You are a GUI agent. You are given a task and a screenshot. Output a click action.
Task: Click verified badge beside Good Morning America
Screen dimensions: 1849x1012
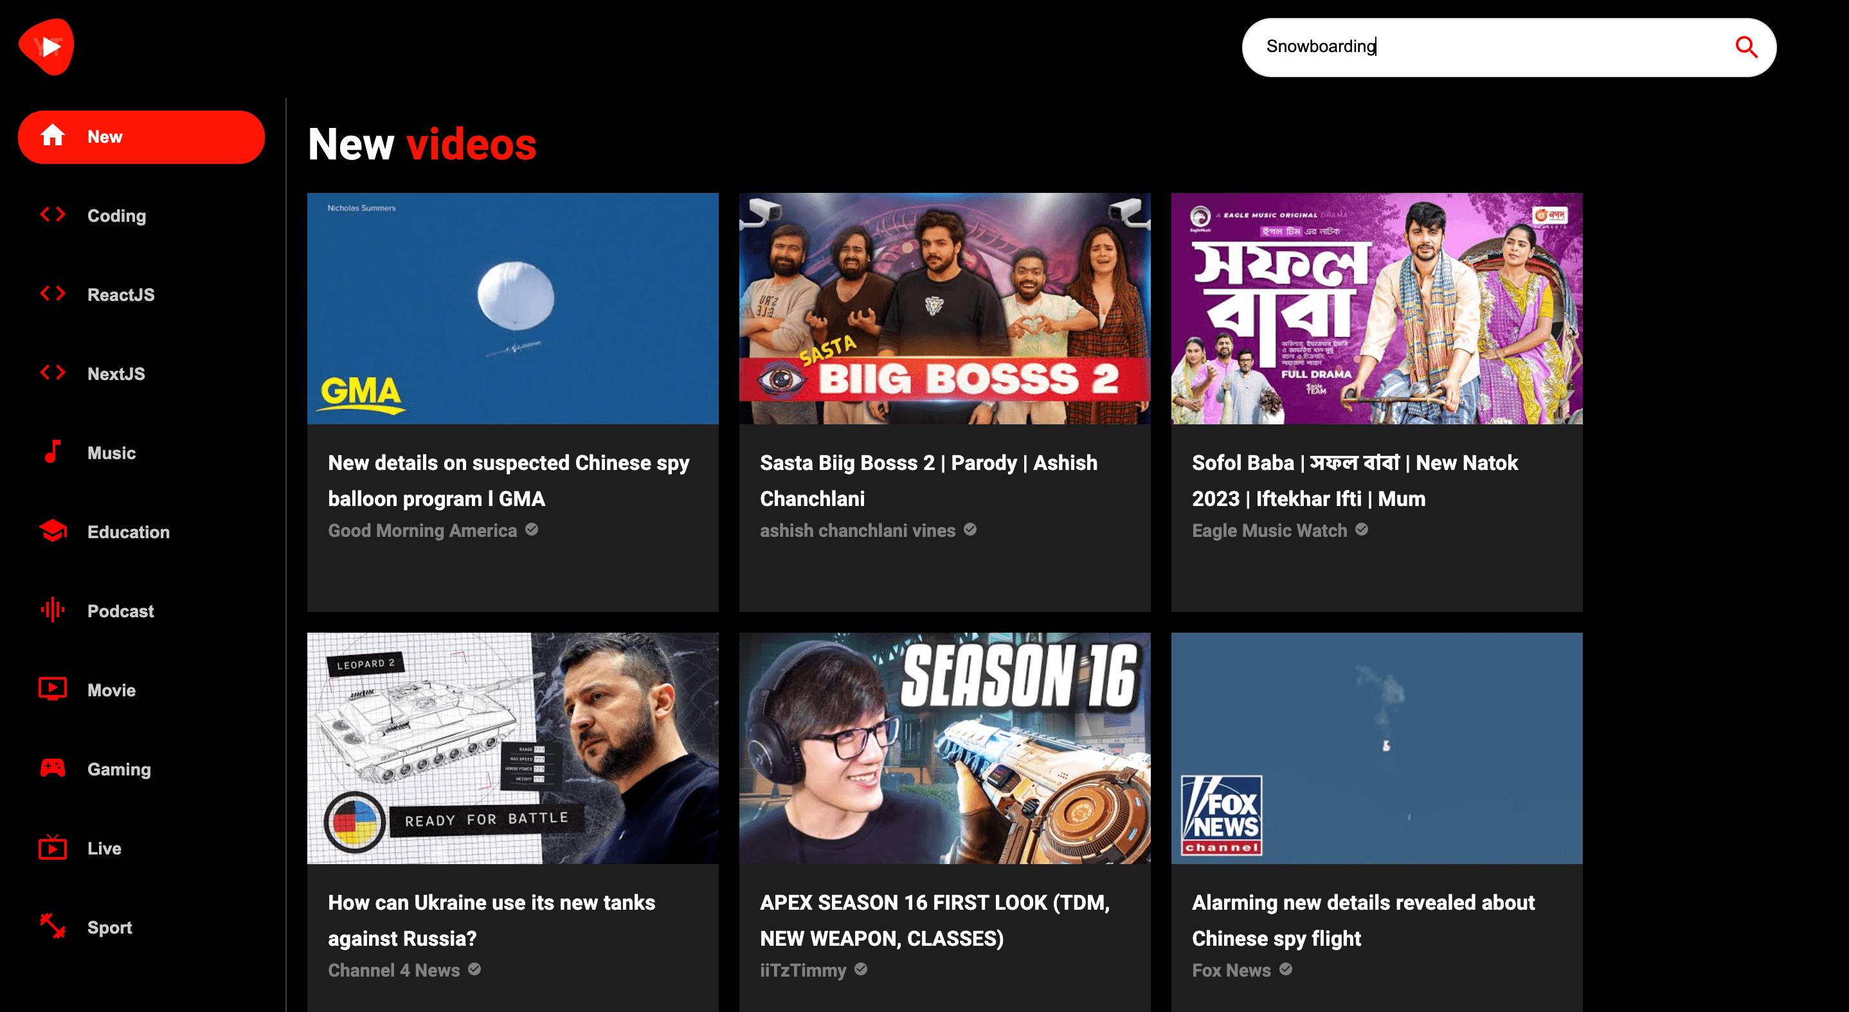532,529
